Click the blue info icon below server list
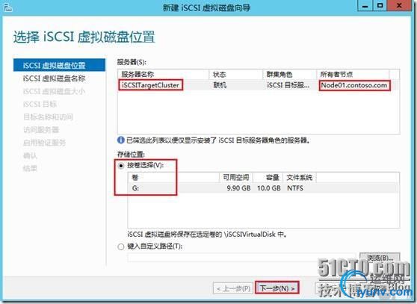The image size is (417, 304). 121,140
